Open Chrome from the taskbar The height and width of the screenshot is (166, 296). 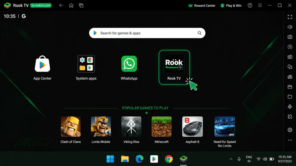click(169, 159)
